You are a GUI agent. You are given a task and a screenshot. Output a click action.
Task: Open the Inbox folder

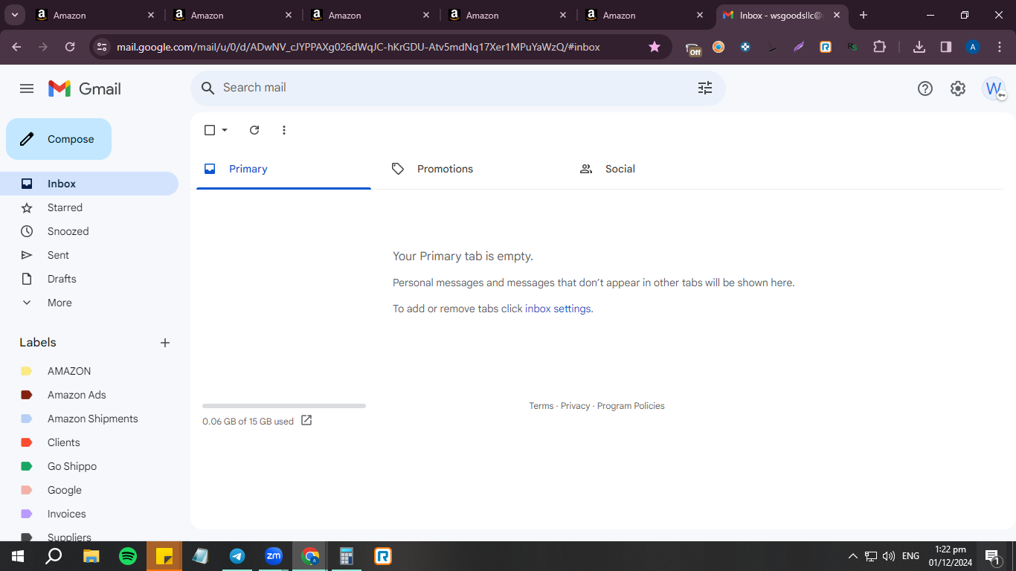(x=89, y=184)
